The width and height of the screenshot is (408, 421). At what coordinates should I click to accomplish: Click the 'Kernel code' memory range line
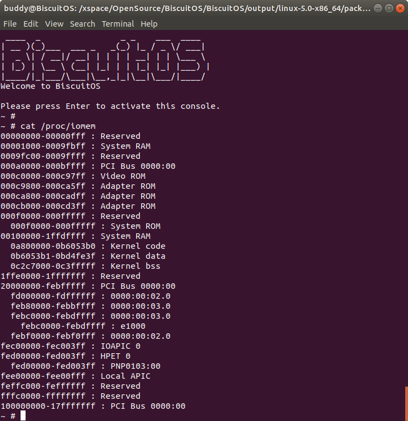(x=88, y=246)
